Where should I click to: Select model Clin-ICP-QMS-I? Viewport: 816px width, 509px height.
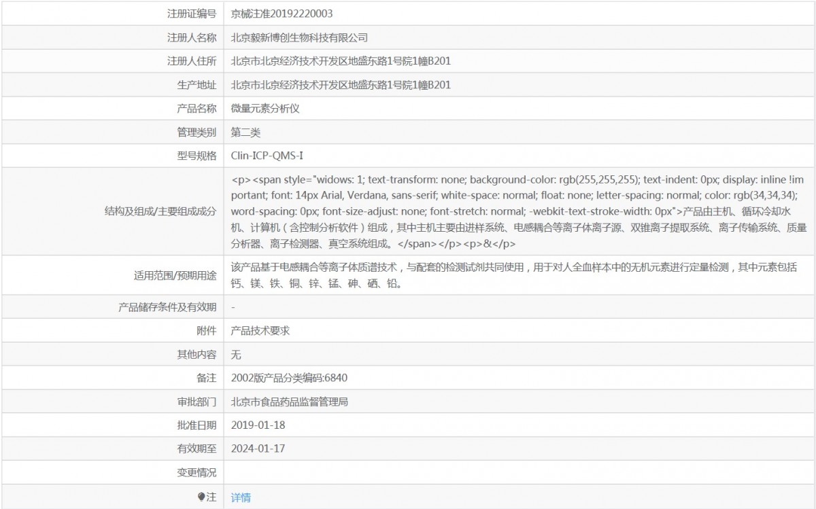tap(267, 156)
